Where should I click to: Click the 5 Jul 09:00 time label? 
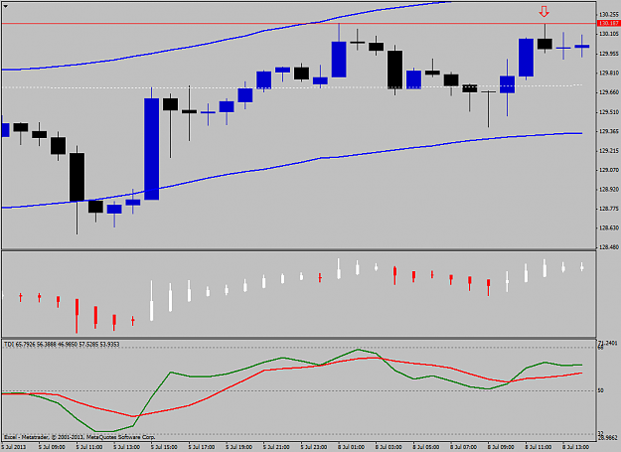click(x=53, y=447)
